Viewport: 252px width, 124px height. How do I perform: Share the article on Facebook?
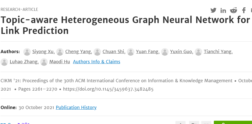coord(244,10)
